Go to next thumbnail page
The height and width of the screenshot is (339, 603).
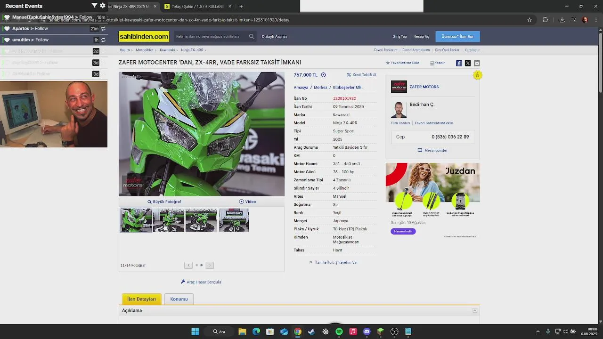210,265
